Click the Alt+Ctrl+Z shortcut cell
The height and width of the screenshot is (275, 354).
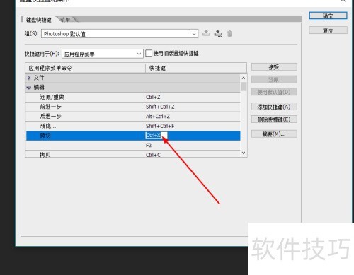pyautogui.click(x=158, y=117)
